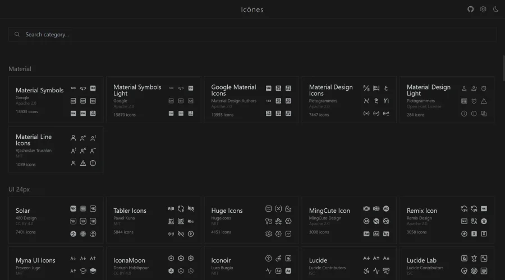Viewport: 505px width, 280px height.
Task: Open the Huge Icons collection
Action: [251, 220]
